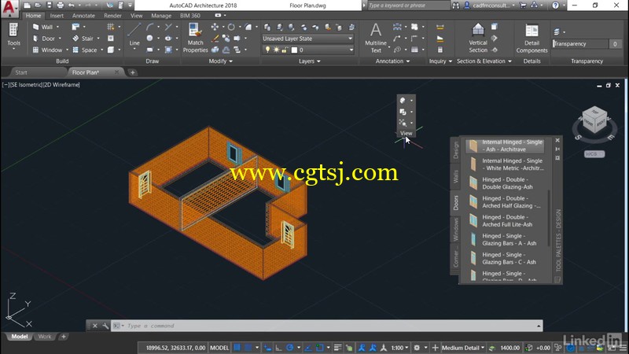The height and width of the screenshot is (354, 629).
Task: Switch to the Manage ribbon tab
Action: [161, 15]
